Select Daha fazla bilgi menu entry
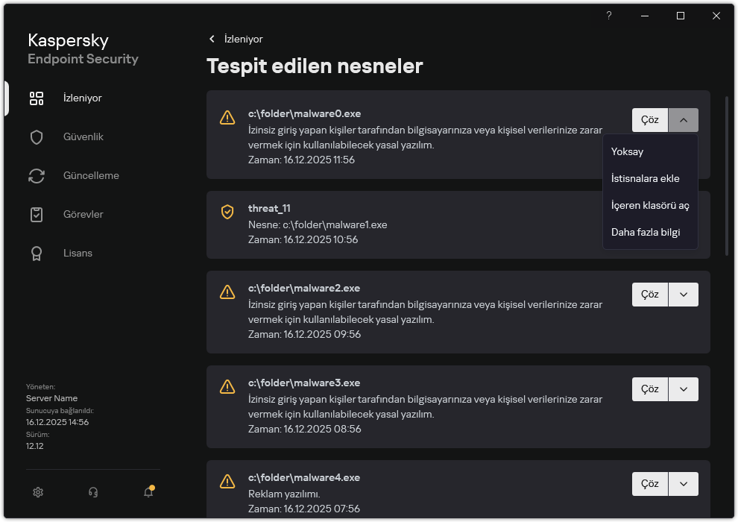Viewport: 738px width, 522px height. tap(645, 232)
